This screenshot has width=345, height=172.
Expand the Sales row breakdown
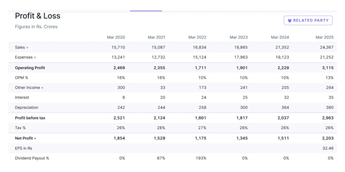click(27, 47)
